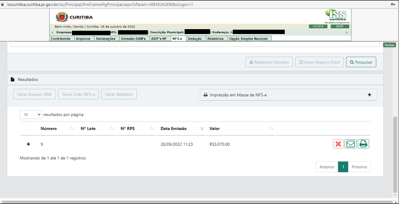Sort table by Data Emissão column

pos(181,128)
